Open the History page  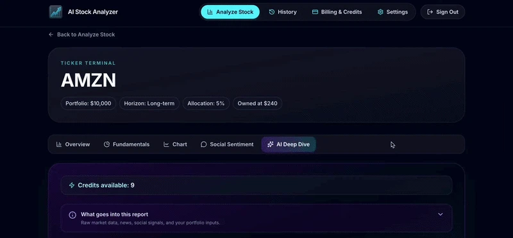coord(283,12)
